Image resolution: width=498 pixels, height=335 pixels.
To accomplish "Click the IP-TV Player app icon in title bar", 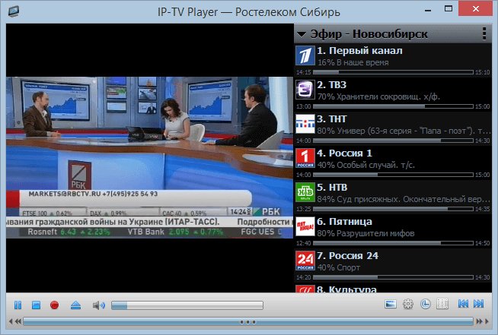I will (x=14, y=11).
